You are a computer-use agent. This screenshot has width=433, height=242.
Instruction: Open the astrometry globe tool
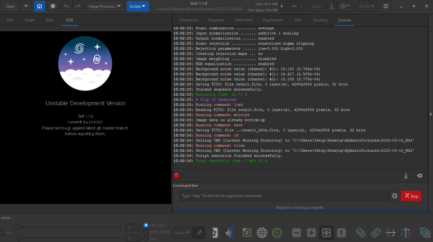coord(262,233)
